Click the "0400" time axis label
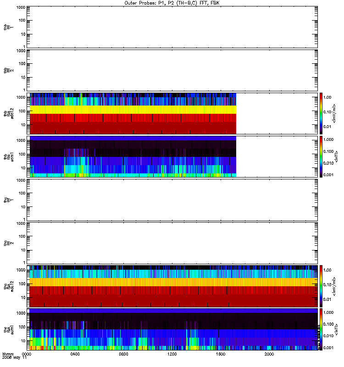 [75, 354]
